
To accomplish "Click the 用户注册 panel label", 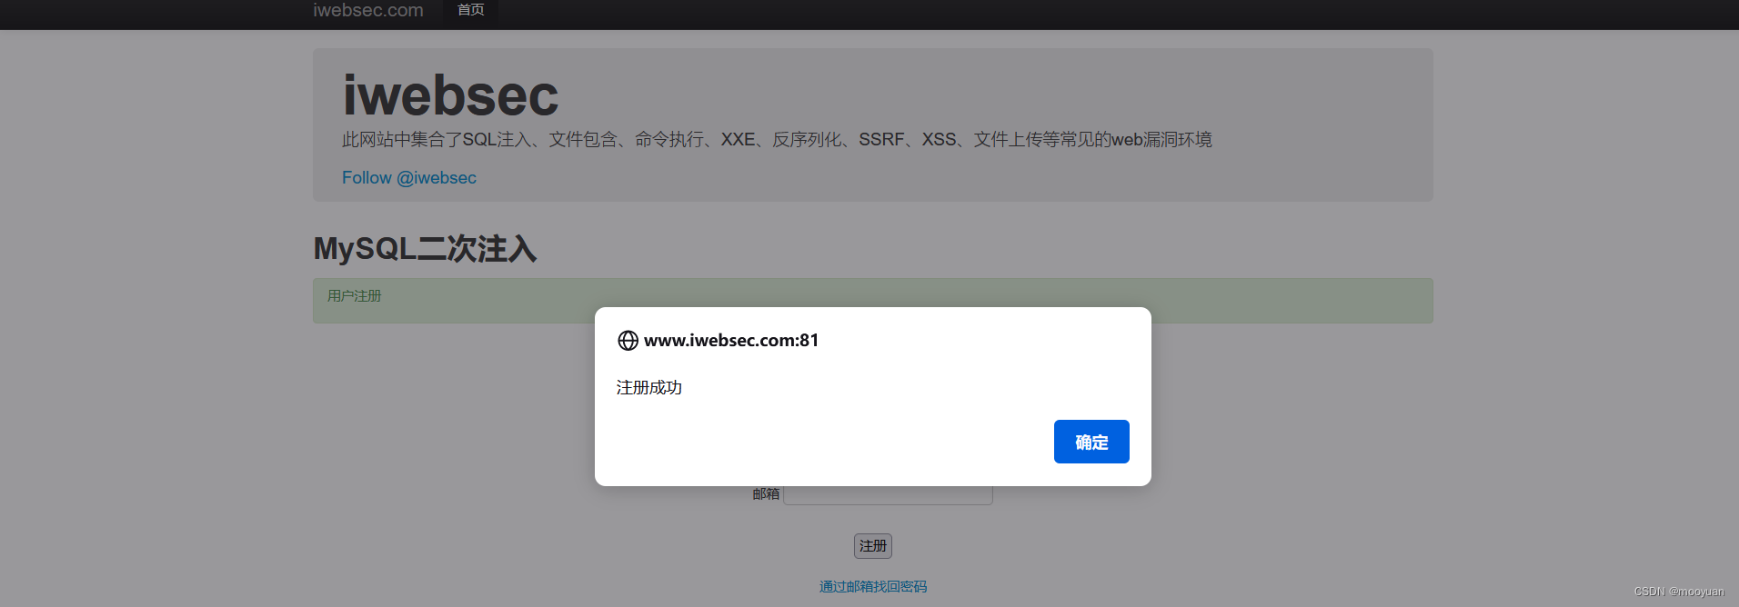I will point(355,296).
